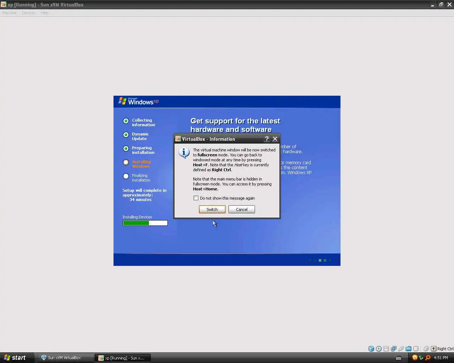Click the virtual display status icon
The image size is (454, 363).
[x=416, y=349]
